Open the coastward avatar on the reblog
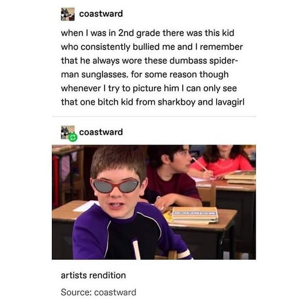This screenshot has width=308, height=308. (67, 132)
